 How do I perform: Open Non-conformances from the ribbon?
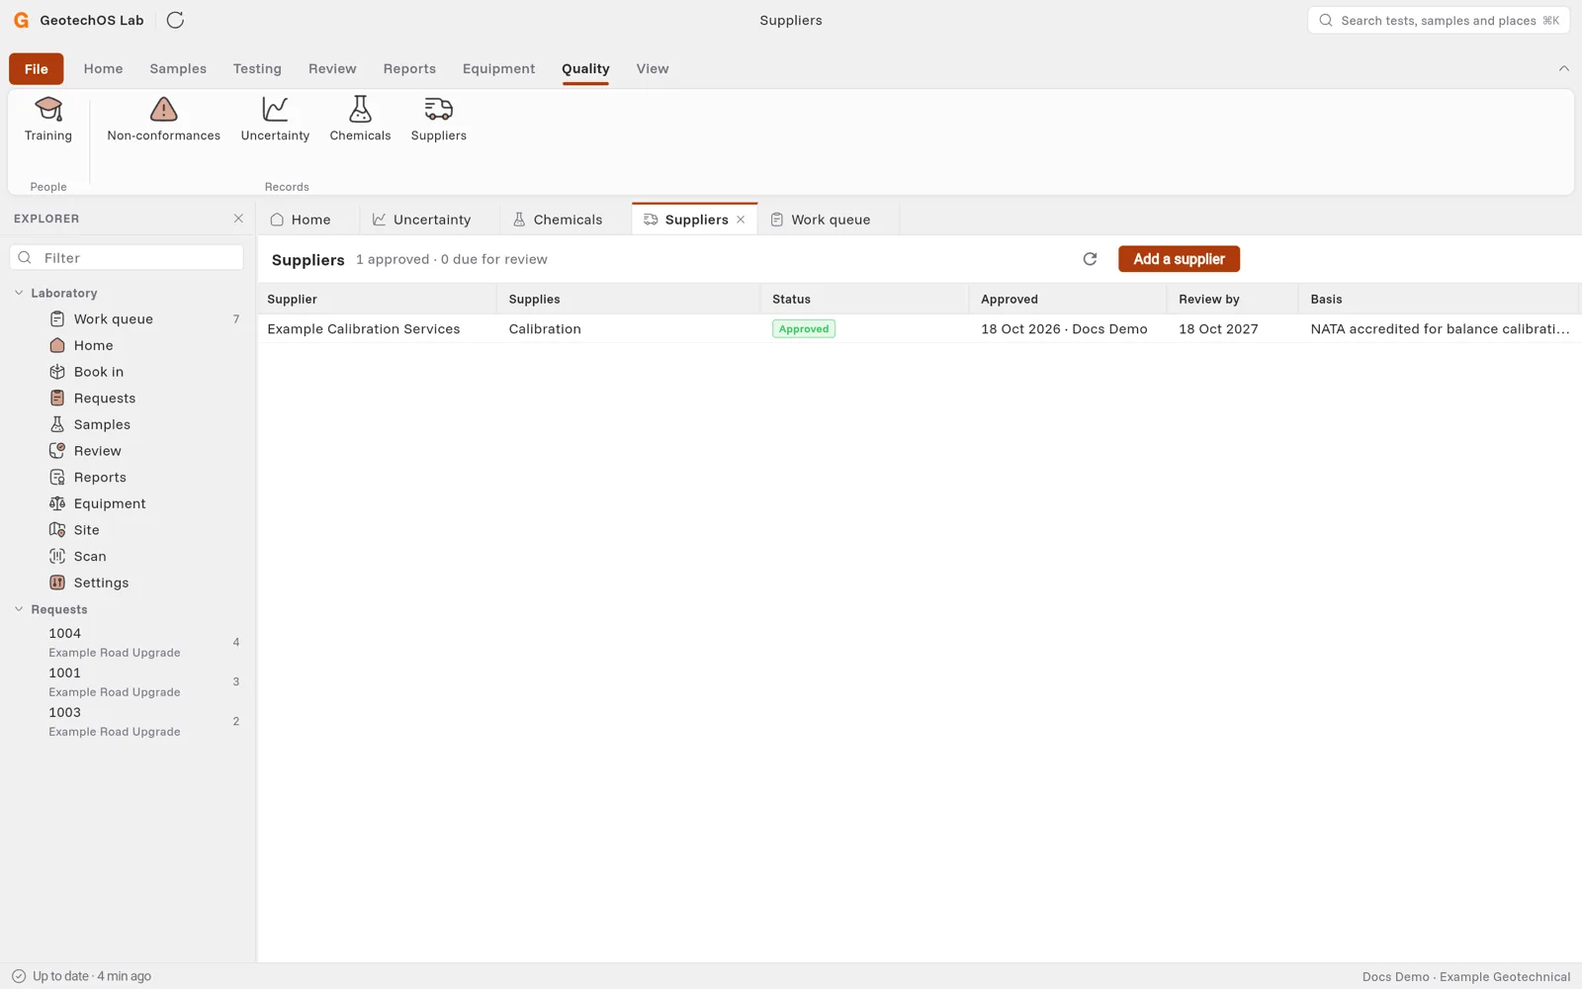coord(164,120)
